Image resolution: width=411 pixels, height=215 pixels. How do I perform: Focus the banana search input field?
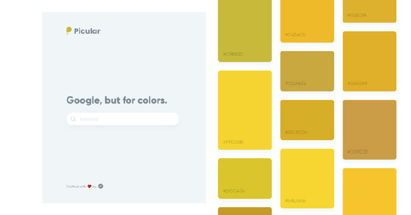(126, 119)
